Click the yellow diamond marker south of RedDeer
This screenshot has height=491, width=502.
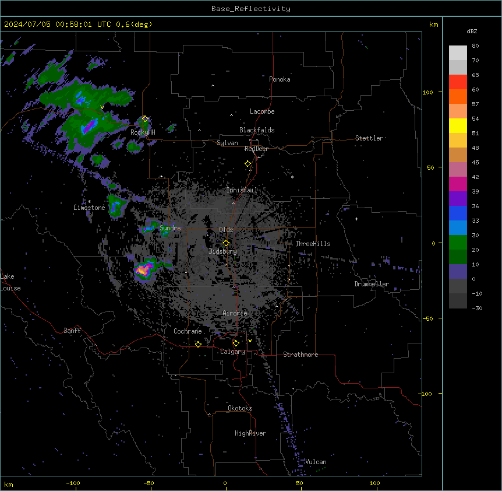pyautogui.click(x=248, y=164)
